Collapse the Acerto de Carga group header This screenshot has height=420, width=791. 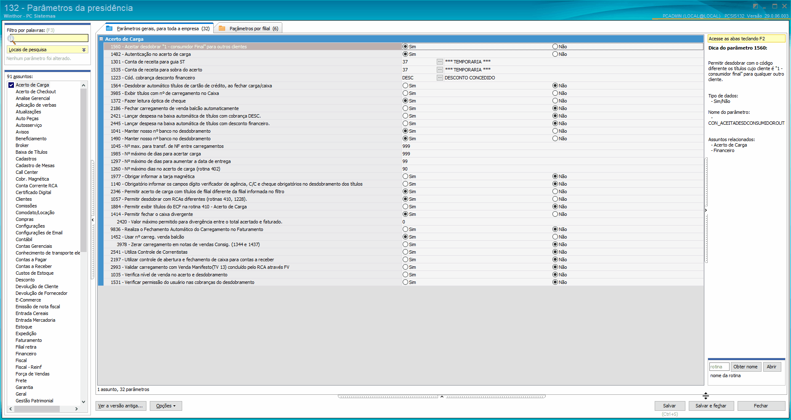coord(101,39)
